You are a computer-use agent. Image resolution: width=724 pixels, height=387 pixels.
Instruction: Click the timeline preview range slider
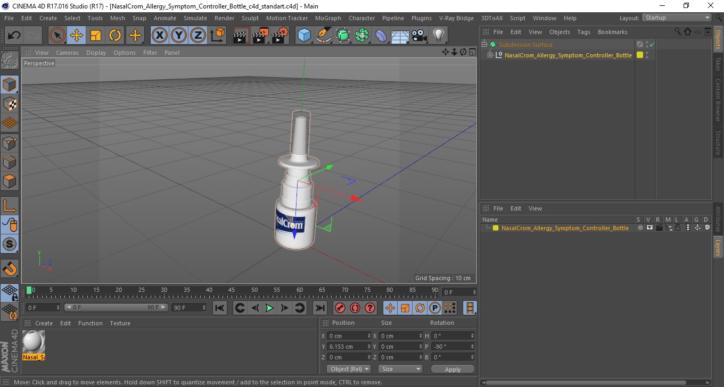coord(116,308)
